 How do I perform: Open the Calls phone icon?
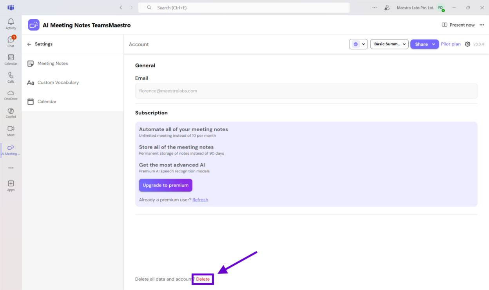(11, 77)
